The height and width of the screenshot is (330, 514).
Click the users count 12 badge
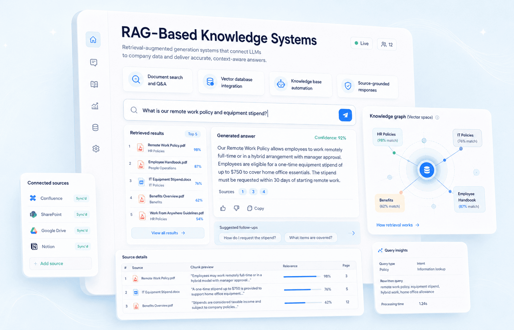tap(387, 45)
